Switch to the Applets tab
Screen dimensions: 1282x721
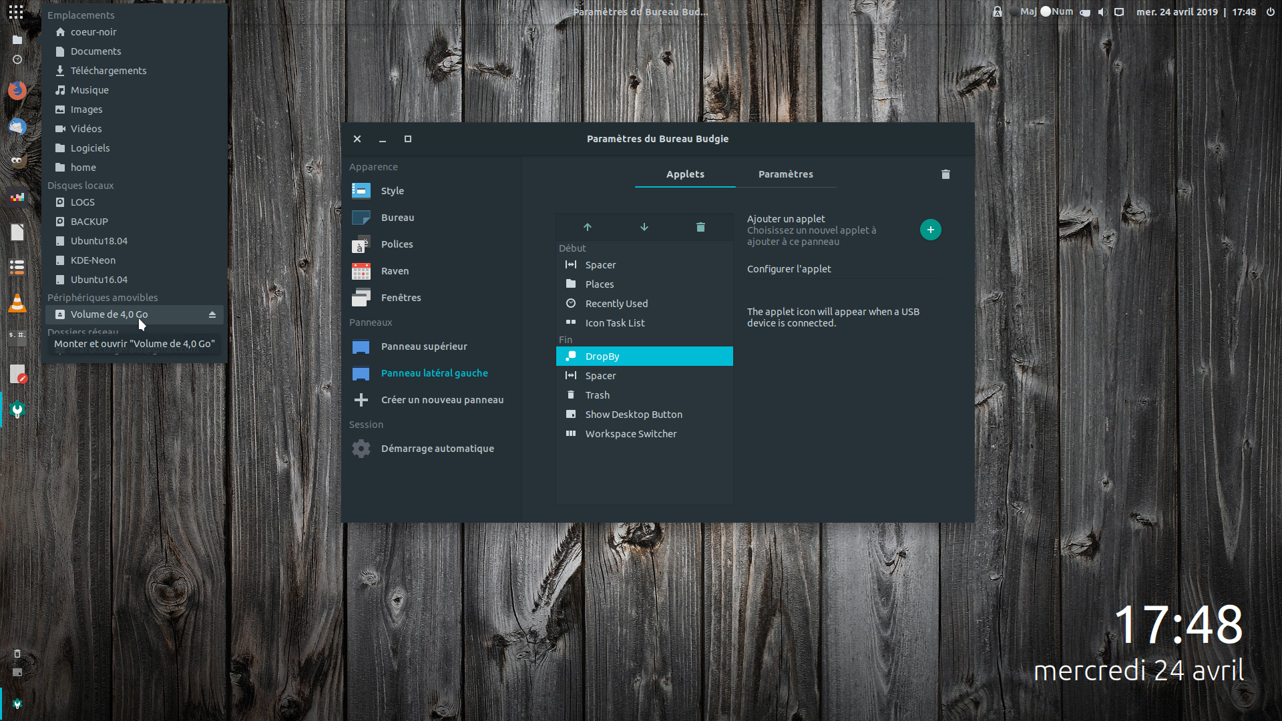click(x=685, y=174)
